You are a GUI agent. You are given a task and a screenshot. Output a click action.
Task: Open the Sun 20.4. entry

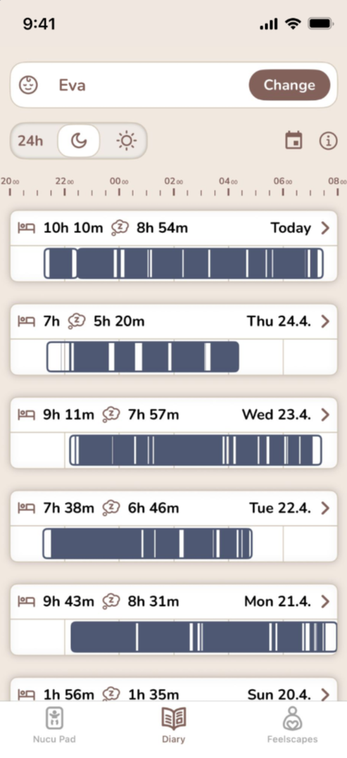pos(173,690)
